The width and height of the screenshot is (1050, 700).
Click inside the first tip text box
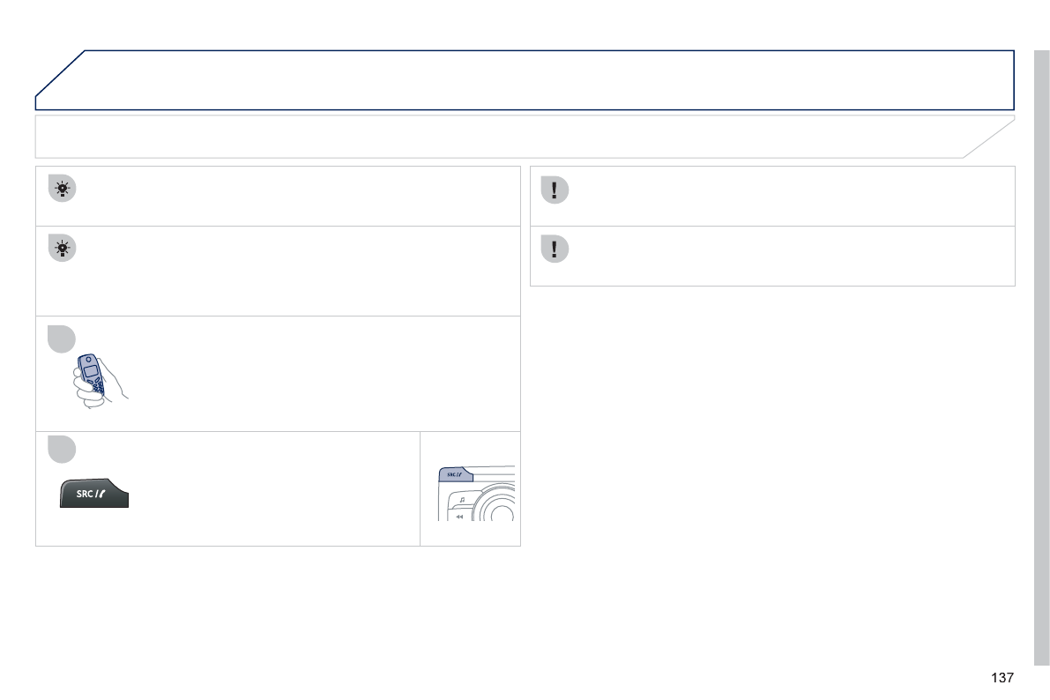coord(291,196)
